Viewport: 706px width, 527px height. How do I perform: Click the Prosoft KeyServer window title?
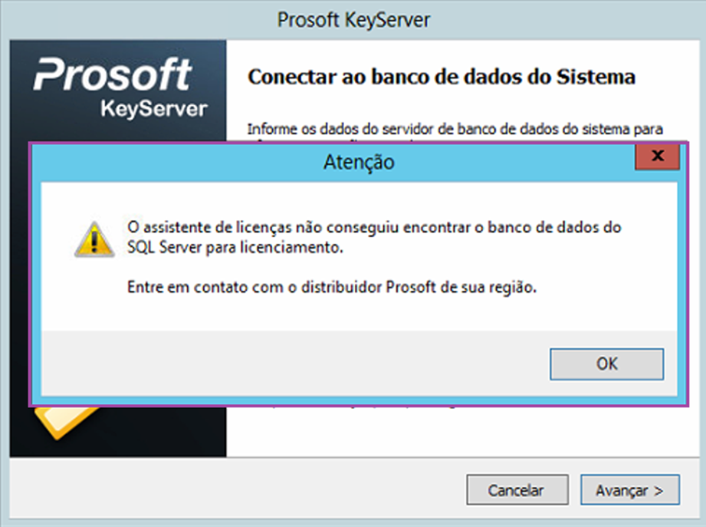point(353,20)
